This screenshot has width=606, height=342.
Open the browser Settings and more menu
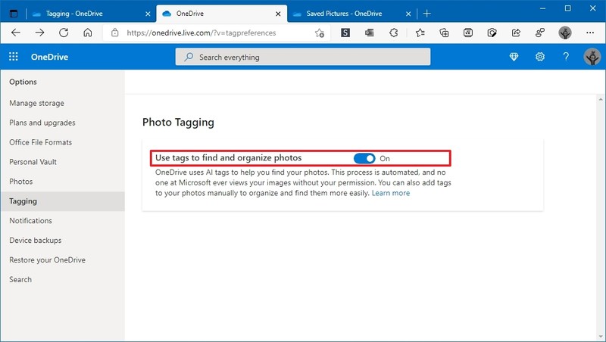pos(590,33)
